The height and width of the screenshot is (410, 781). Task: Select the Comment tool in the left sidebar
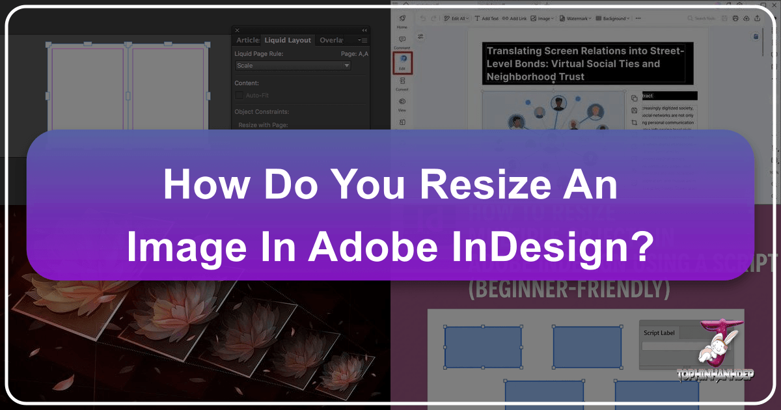[402, 39]
